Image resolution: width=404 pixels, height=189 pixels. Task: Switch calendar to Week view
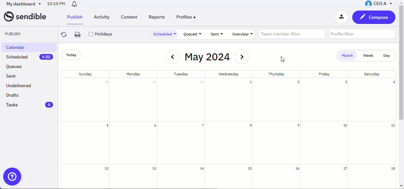click(368, 56)
